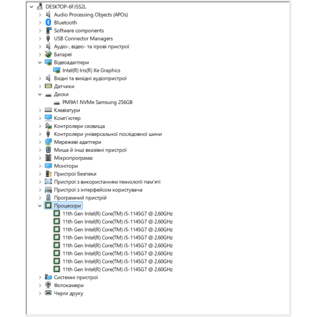Screen dimensions: 317x317
Task: Expand the Клавіатури category arrow
Action: pyautogui.click(x=40, y=110)
